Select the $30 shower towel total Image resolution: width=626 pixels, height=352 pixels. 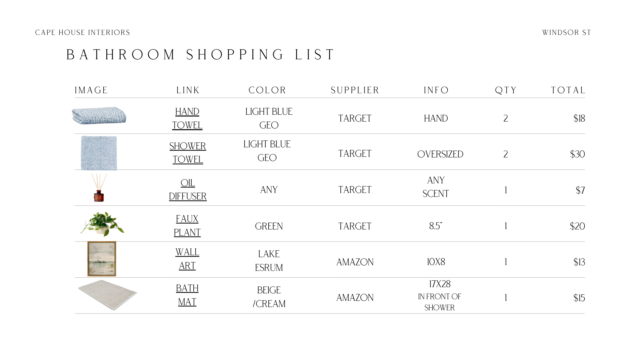[577, 154]
